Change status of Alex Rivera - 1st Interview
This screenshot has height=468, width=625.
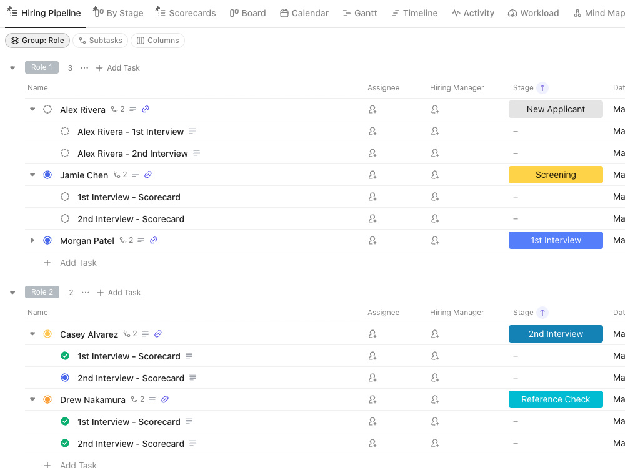(x=65, y=131)
